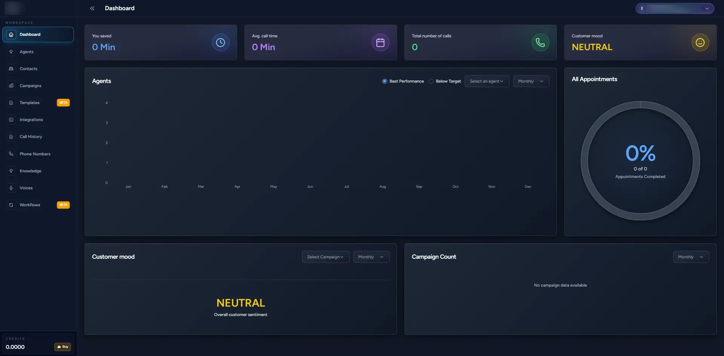Open the Select Campaign dropdown

325,257
